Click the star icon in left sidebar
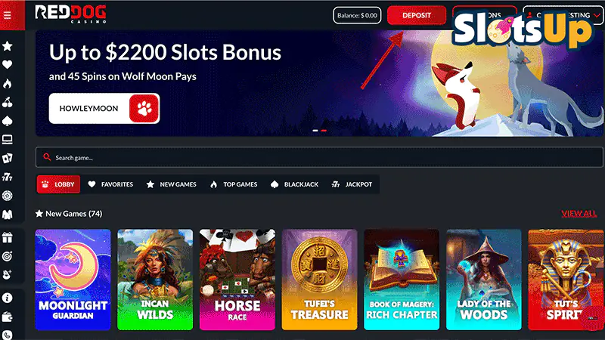The image size is (605, 340). (x=8, y=46)
